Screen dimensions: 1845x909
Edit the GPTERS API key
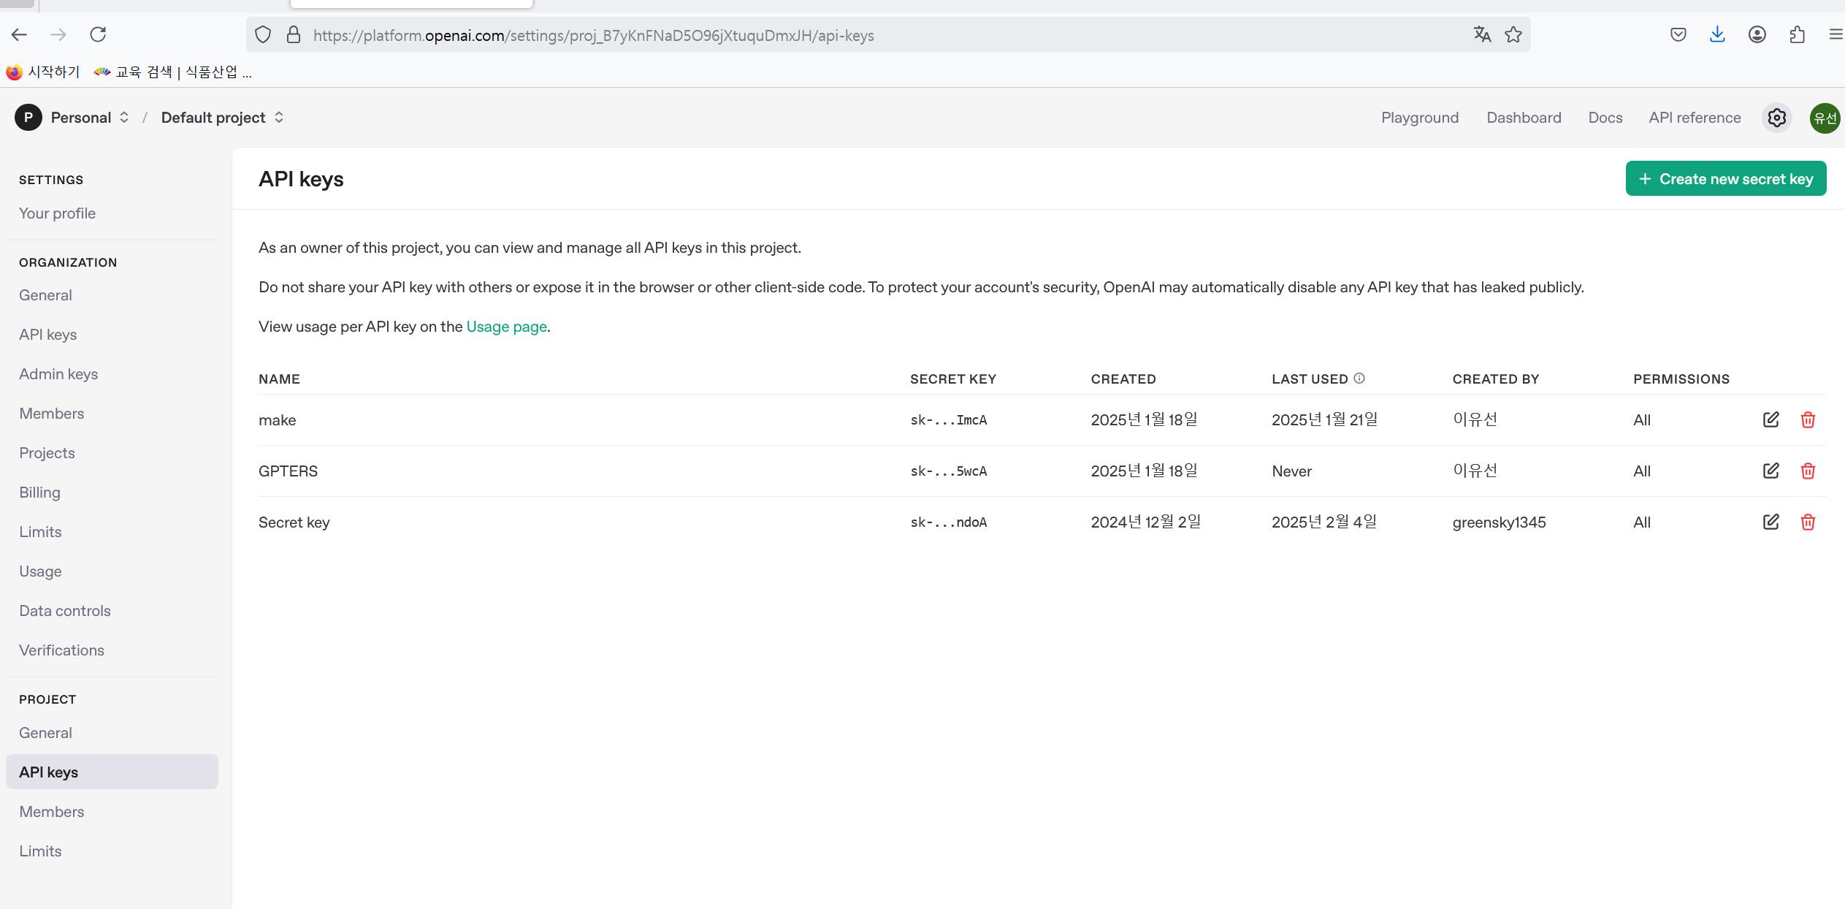click(1771, 471)
